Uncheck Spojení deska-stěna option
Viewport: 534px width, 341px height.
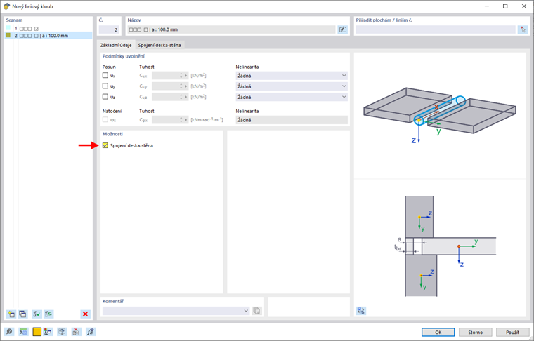tap(105, 145)
